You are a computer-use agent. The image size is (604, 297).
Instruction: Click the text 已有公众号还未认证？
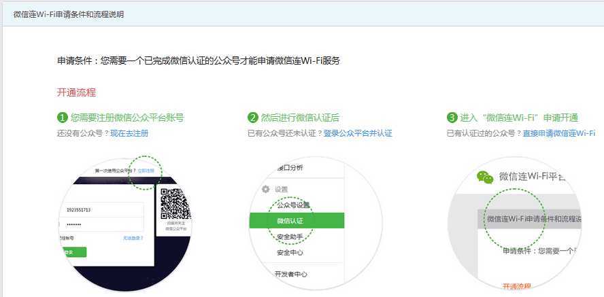pos(286,133)
